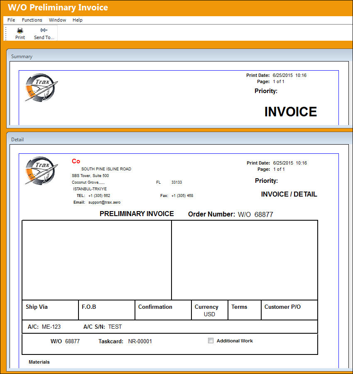This screenshot has height=374, width=353.
Task: Click TEL number +1 (305) 662
Action: pos(99,196)
